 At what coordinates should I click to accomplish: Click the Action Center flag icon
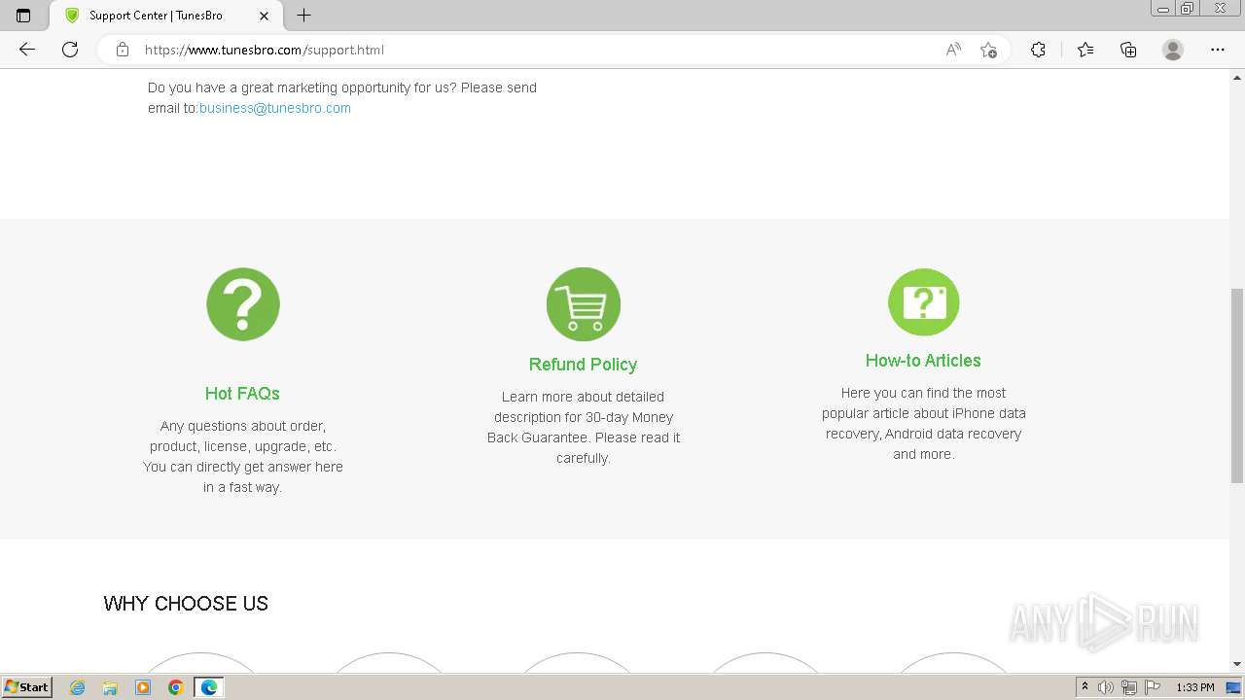coord(1153,687)
